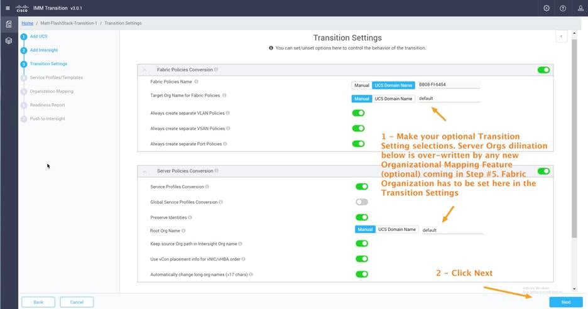Choose UCS Domain Name for Root Org
Screen dimensions: 588x309
[397, 229]
